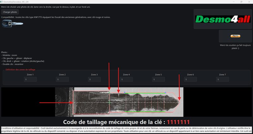
Task: Click the DesmoKeyDecodeur app icon in title bar
Action: (x=2, y=2)
